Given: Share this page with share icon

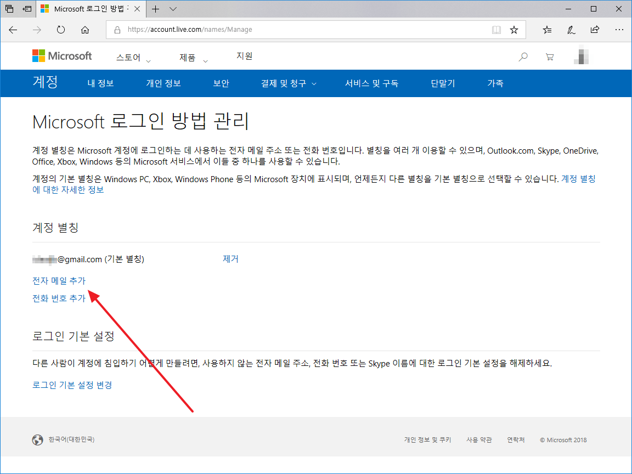Looking at the screenshot, I should [x=595, y=30].
